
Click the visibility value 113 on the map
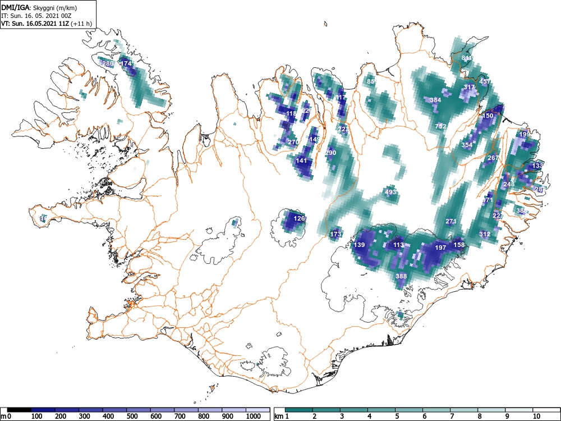click(x=398, y=245)
